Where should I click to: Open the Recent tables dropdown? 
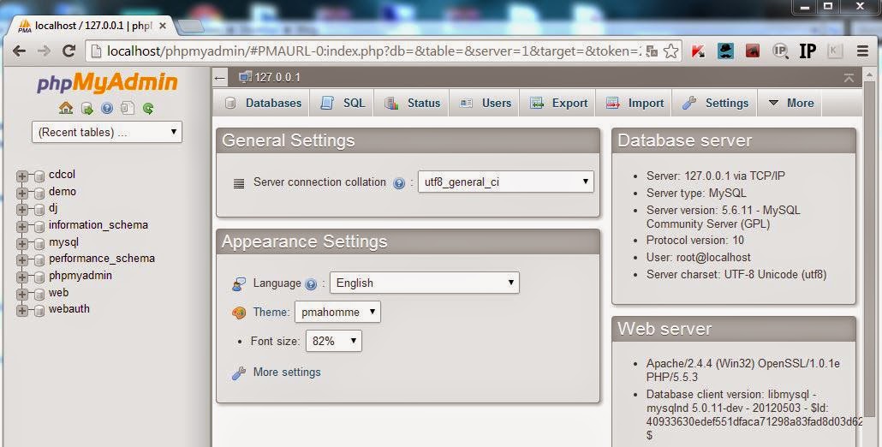[x=107, y=132]
